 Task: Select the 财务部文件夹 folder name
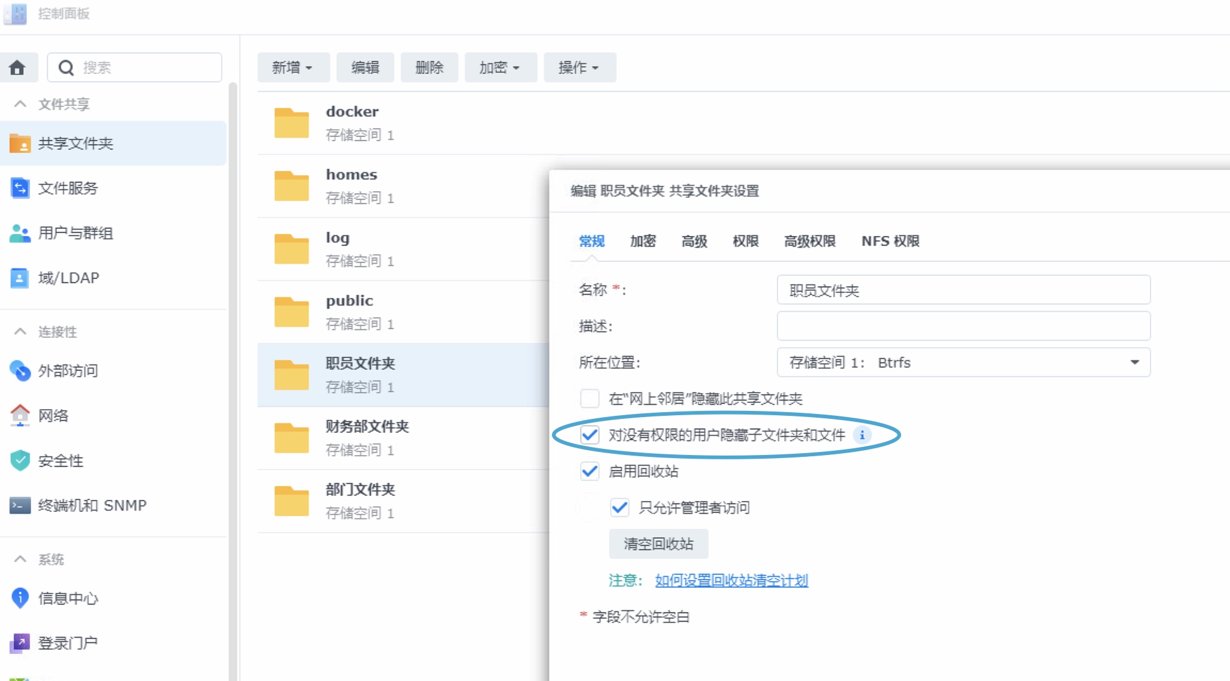(x=368, y=426)
